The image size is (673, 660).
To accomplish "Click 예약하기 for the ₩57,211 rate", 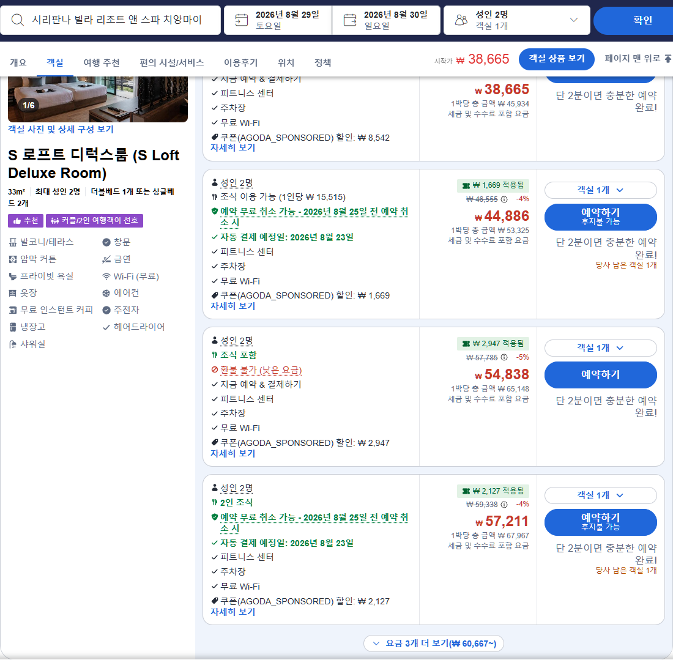I will pos(600,522).
